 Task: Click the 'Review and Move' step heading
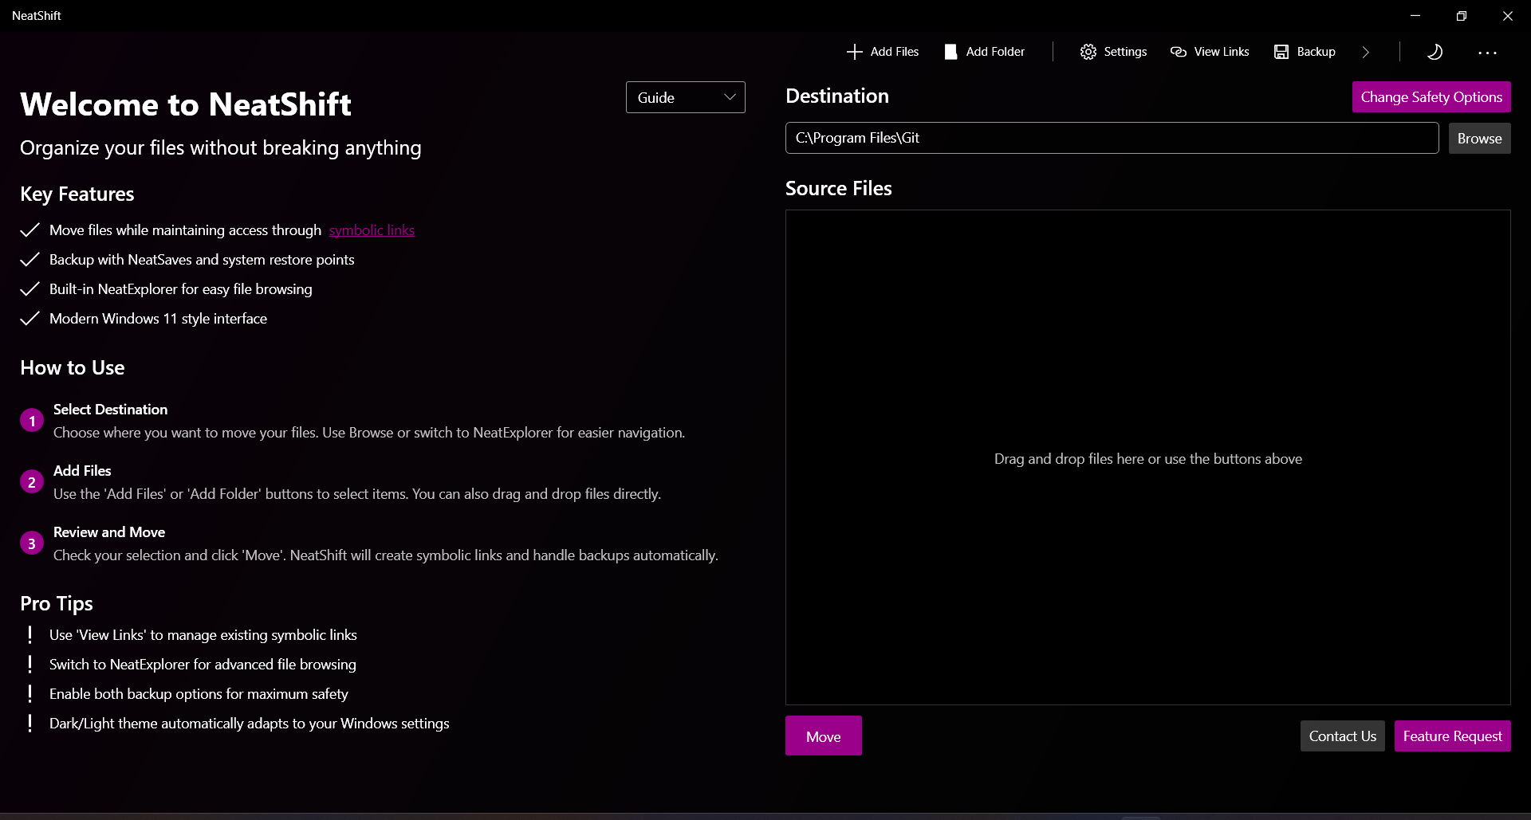point(109,532)
